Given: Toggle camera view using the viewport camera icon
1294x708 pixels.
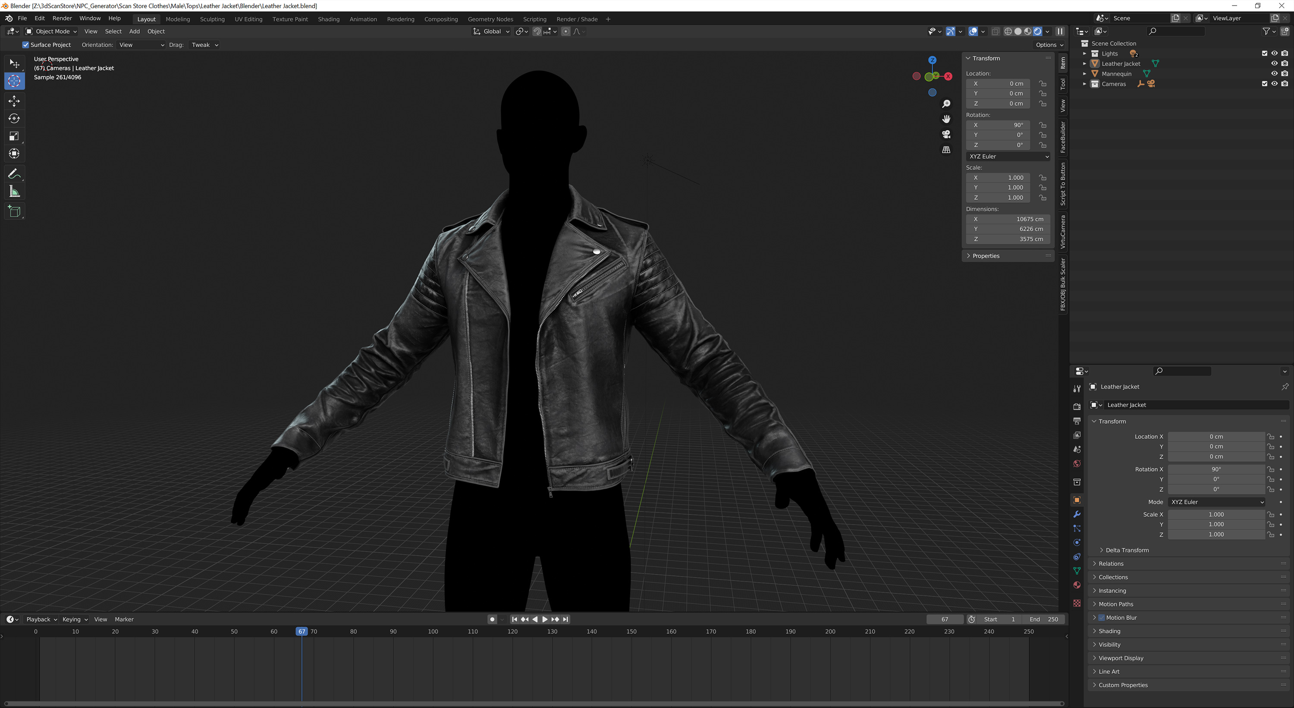Looking at the screenshot, I should click(x=946, y=134).
